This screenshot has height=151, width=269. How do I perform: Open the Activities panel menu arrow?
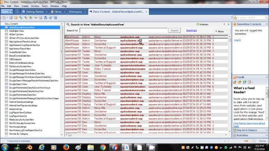[x=267, y=135]
